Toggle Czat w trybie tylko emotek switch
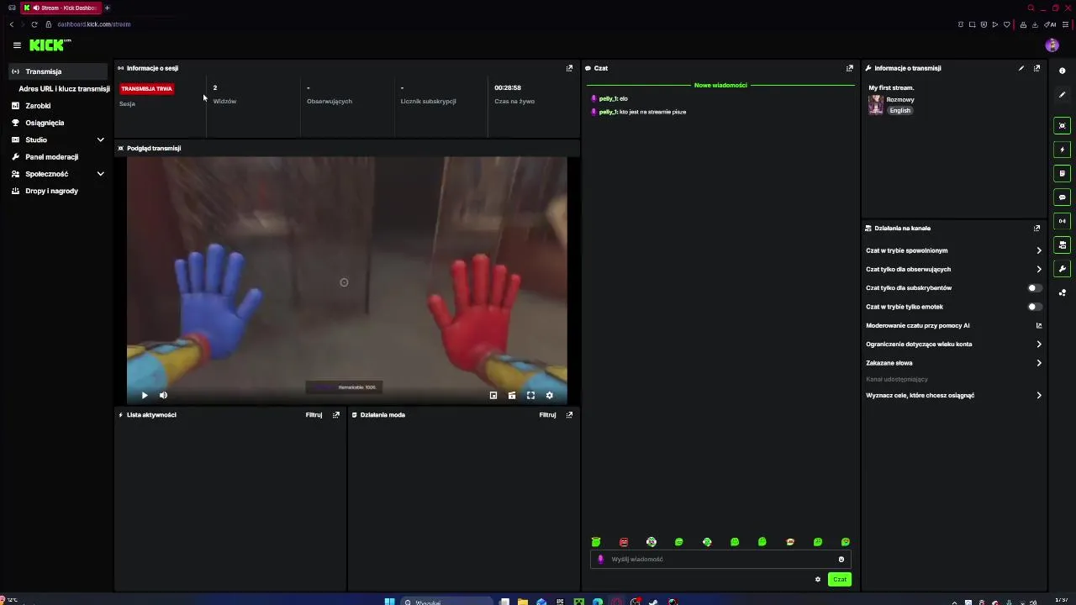The image size is (1076, 605). point(1035,307)
